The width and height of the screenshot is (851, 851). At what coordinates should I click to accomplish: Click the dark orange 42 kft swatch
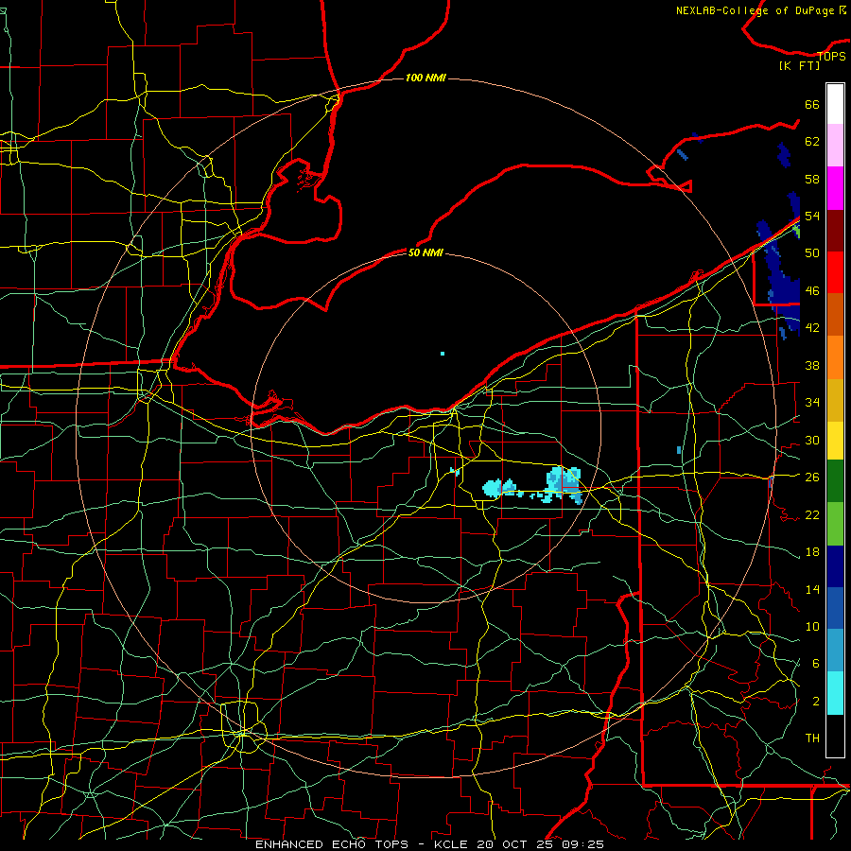pyautogui.click(x=835, y=314)
